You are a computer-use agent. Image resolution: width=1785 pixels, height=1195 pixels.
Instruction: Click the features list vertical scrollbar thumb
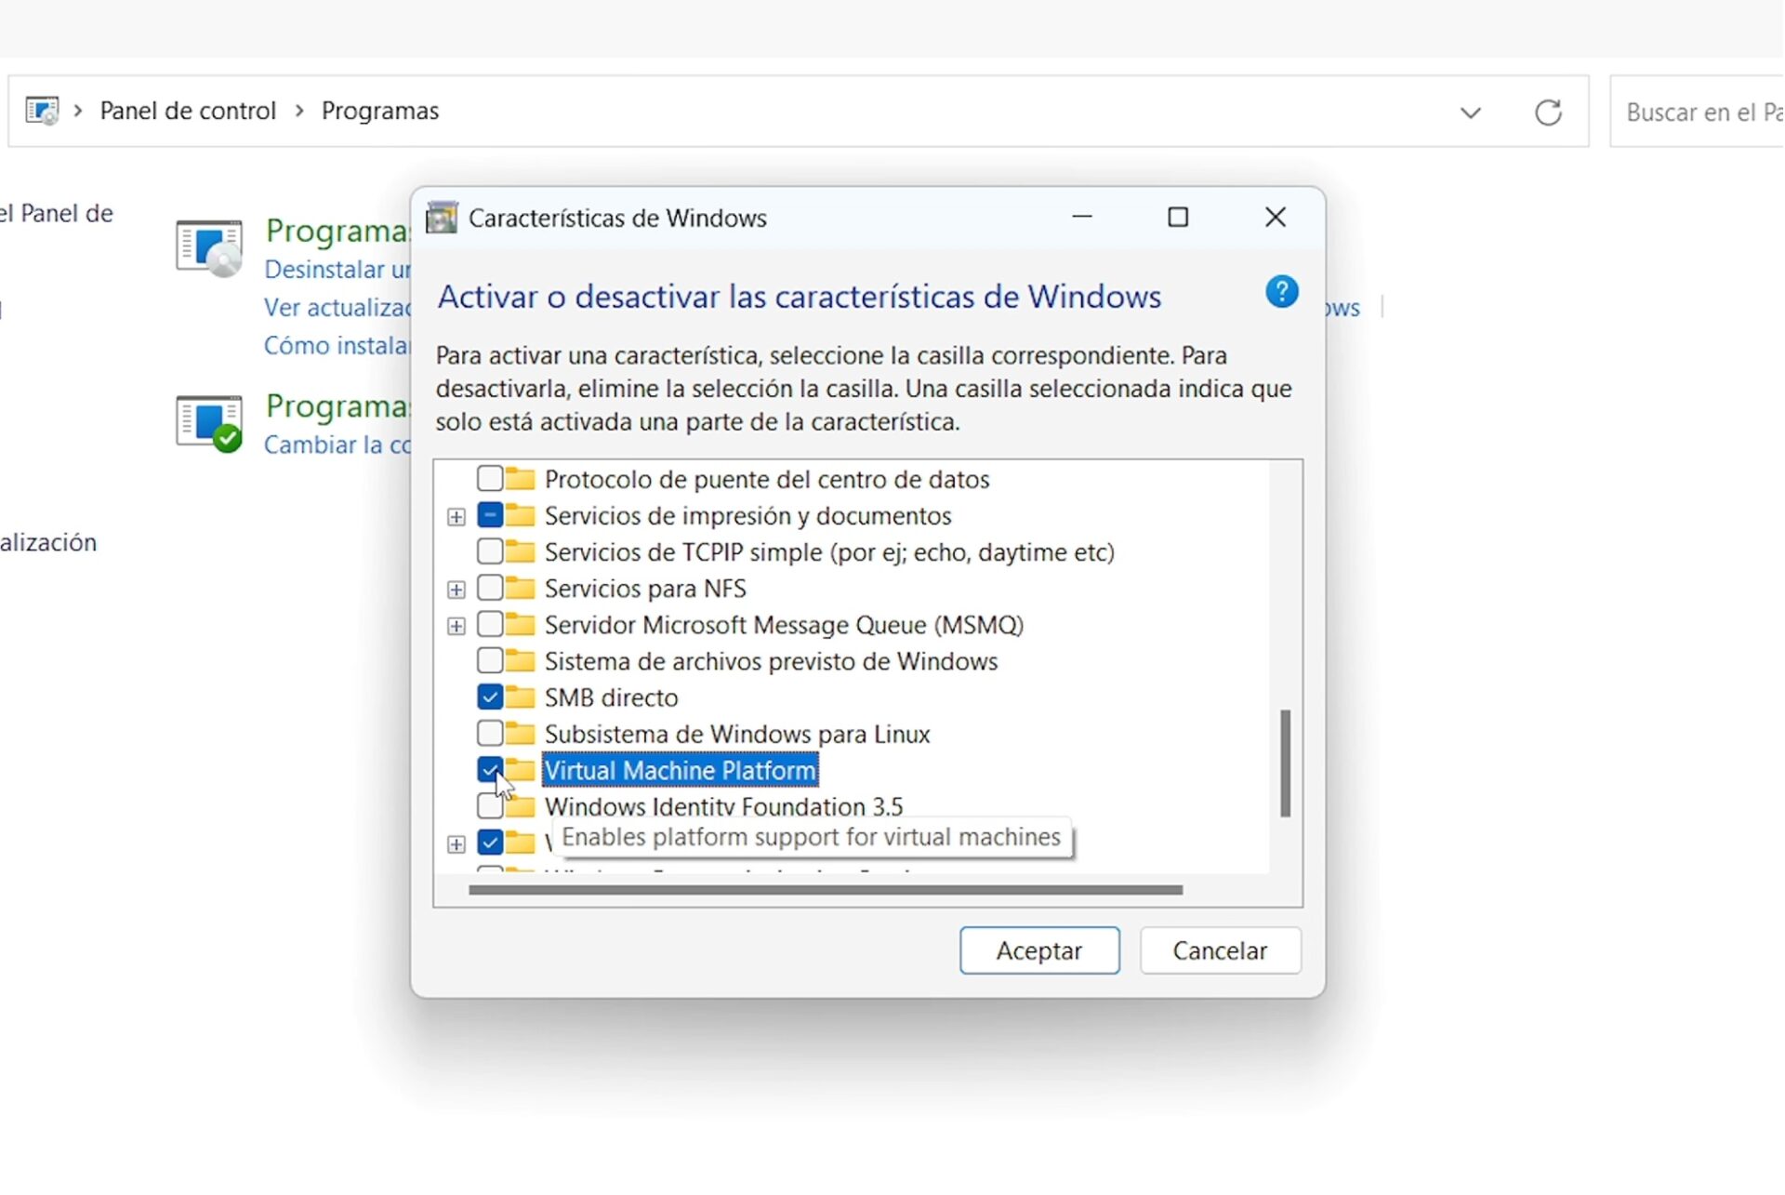pos(1285,763)
